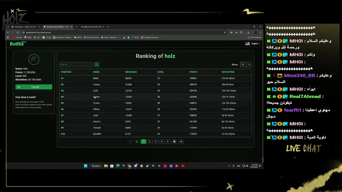Screen dimensions: 342x192
Task: Open Epic Games launcher in taskbar
Action: tap(123, 166)
